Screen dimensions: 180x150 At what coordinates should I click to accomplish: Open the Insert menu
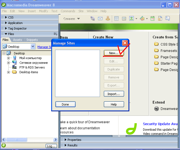[32, 11]
